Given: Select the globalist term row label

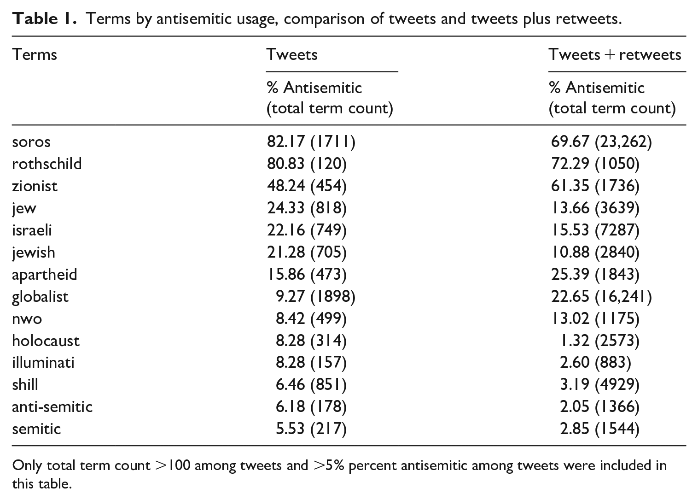Looking at the screenshot, I should click(x=40, y=296).
